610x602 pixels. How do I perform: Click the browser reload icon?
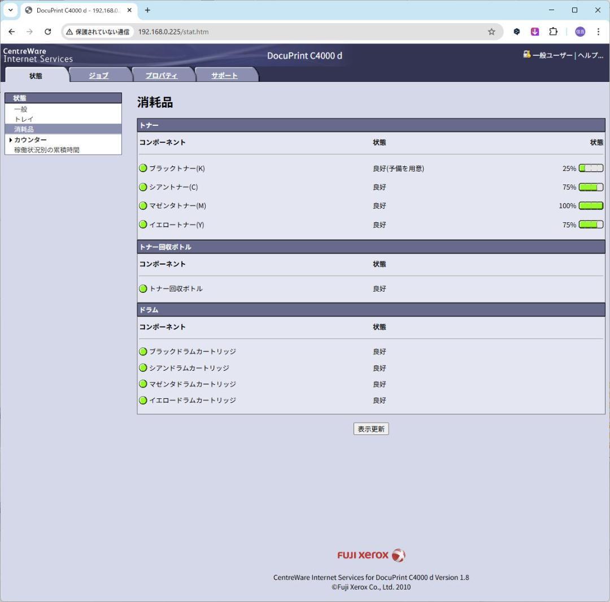[48, 32]
